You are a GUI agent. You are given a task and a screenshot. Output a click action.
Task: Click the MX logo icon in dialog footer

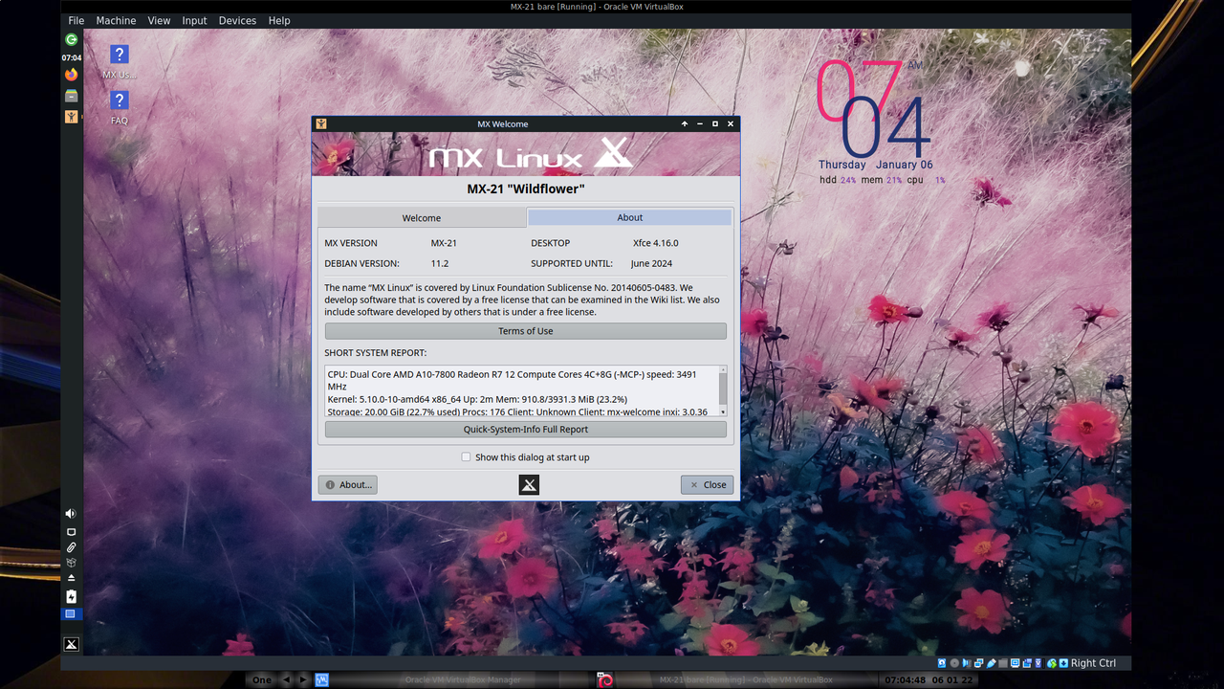tap(529, 485)
